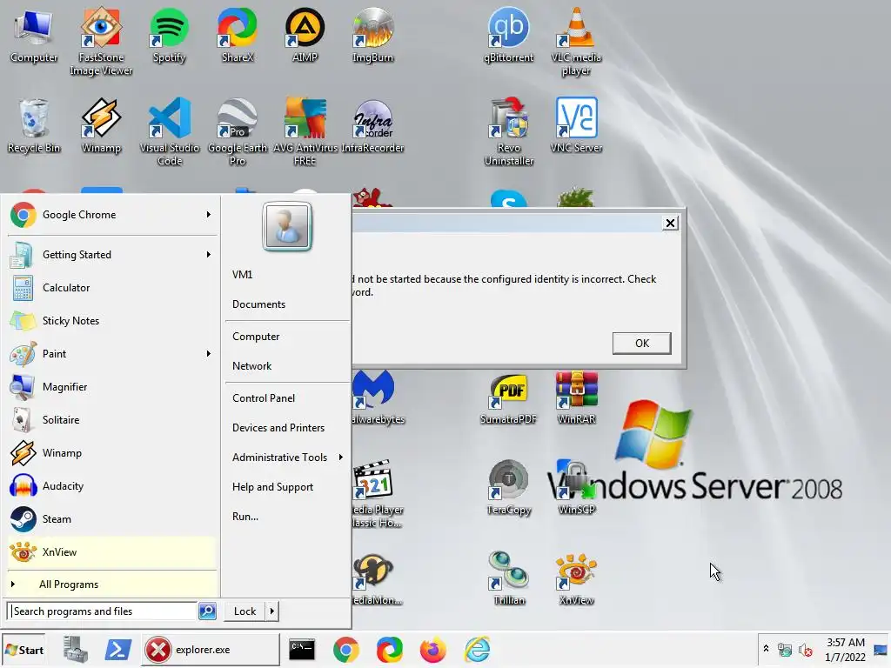Open VLC media player shortcut
This screenshot has width=891, height=668.
(x=576, y=42)
